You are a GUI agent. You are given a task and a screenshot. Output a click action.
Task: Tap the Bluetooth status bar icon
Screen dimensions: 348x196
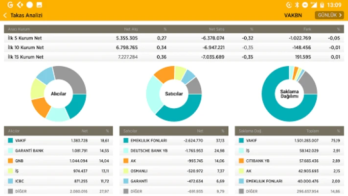click(x=296, y=4)
